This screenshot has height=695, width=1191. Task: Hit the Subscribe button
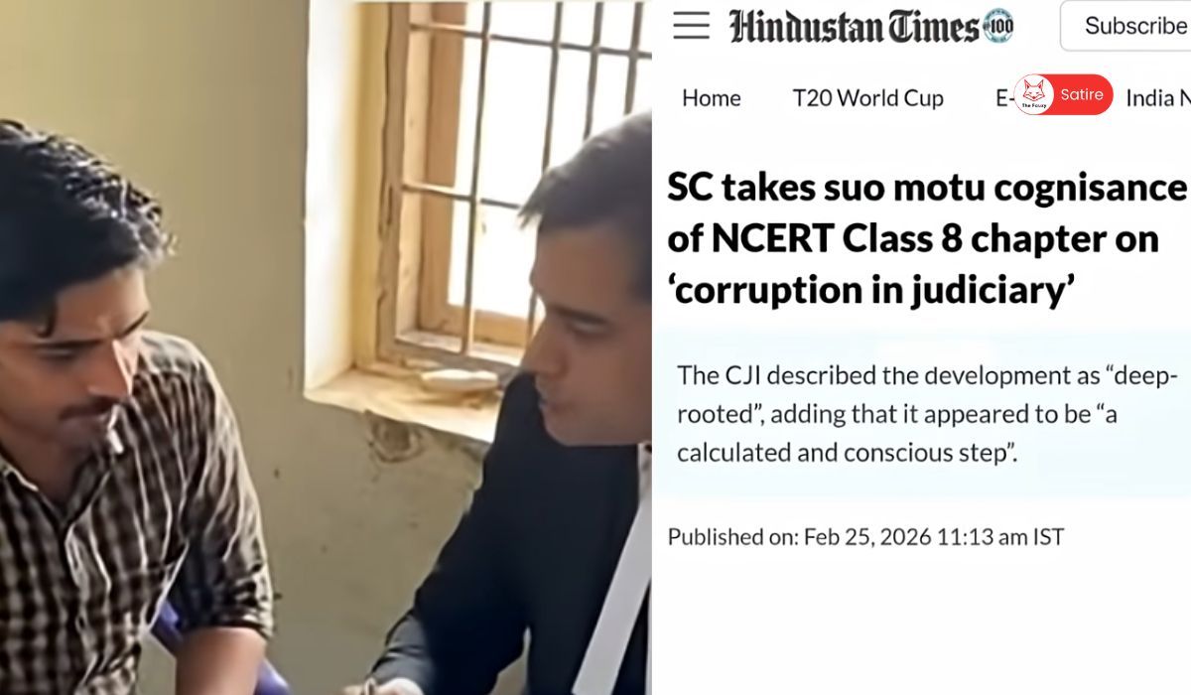coord(1129,26)
